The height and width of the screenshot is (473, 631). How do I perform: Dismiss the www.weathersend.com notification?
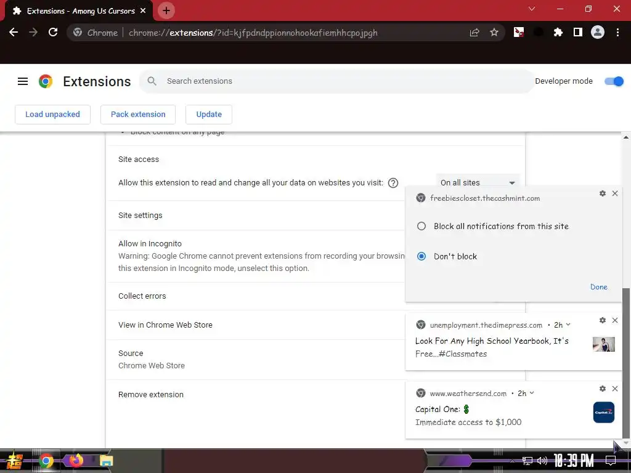pyautogui.click(x=615, y=389)
